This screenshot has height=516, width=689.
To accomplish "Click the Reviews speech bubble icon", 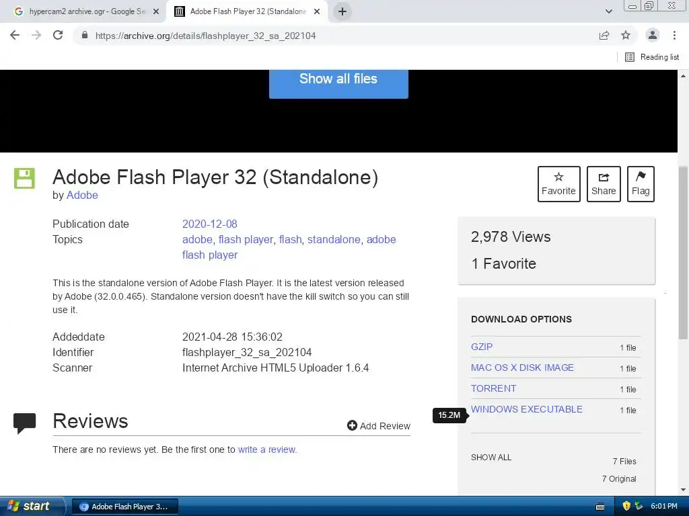I will coord(24,423).
